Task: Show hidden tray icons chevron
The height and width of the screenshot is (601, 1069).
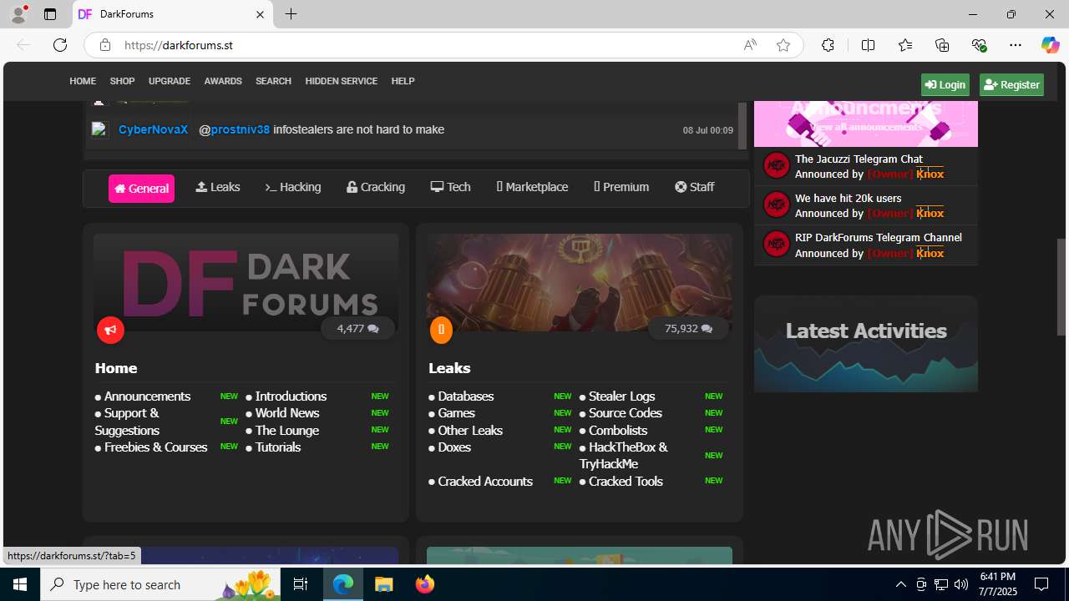Action: [x=900, y=584]
